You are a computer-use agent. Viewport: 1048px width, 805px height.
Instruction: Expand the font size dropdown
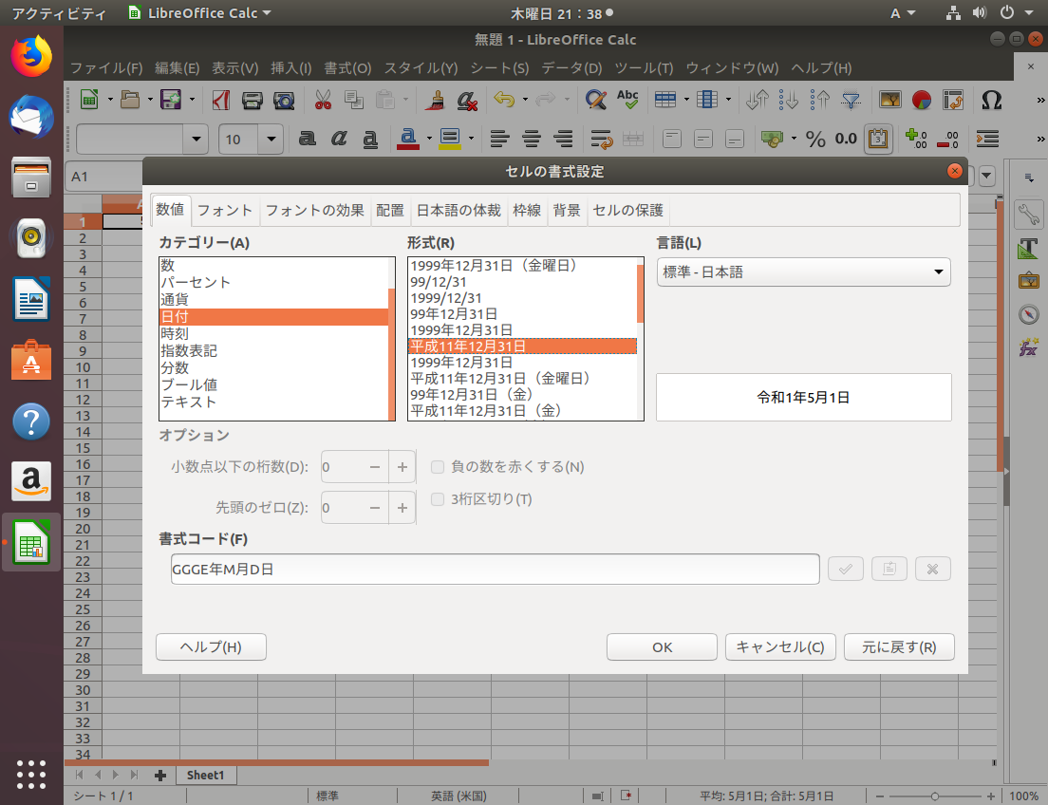(272, 140)
